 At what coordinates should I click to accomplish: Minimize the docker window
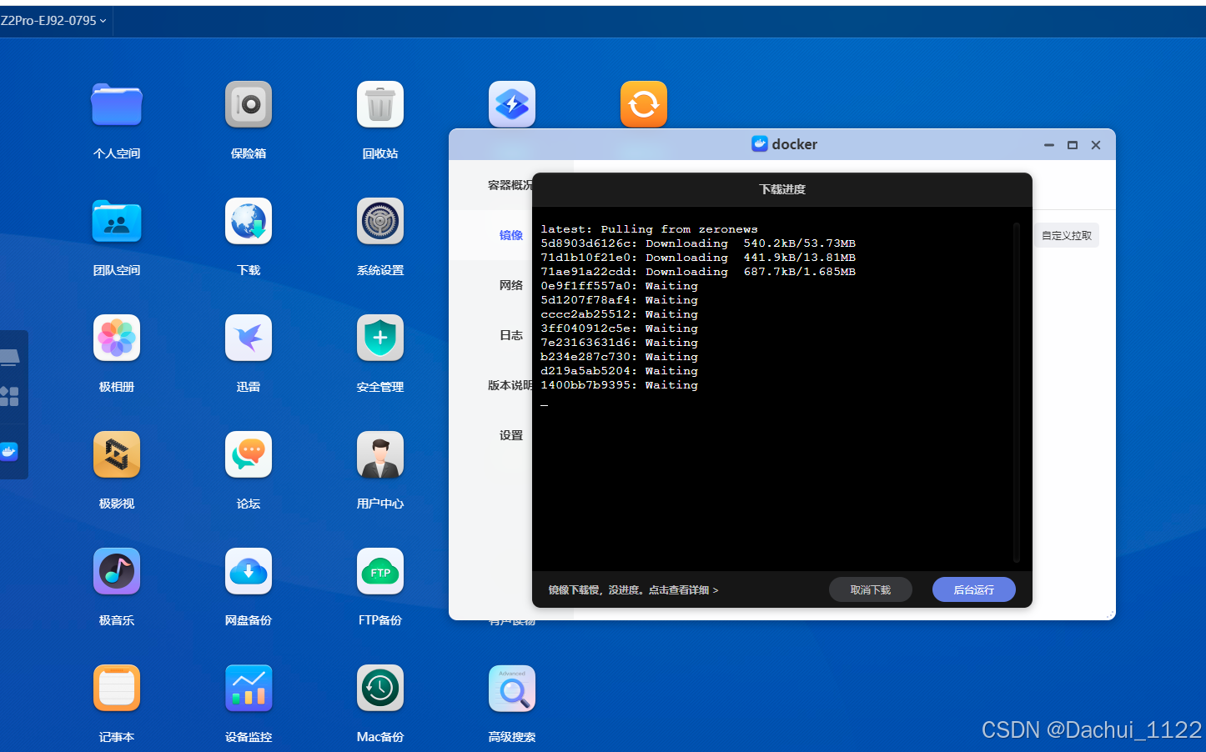coord(1049,145)
